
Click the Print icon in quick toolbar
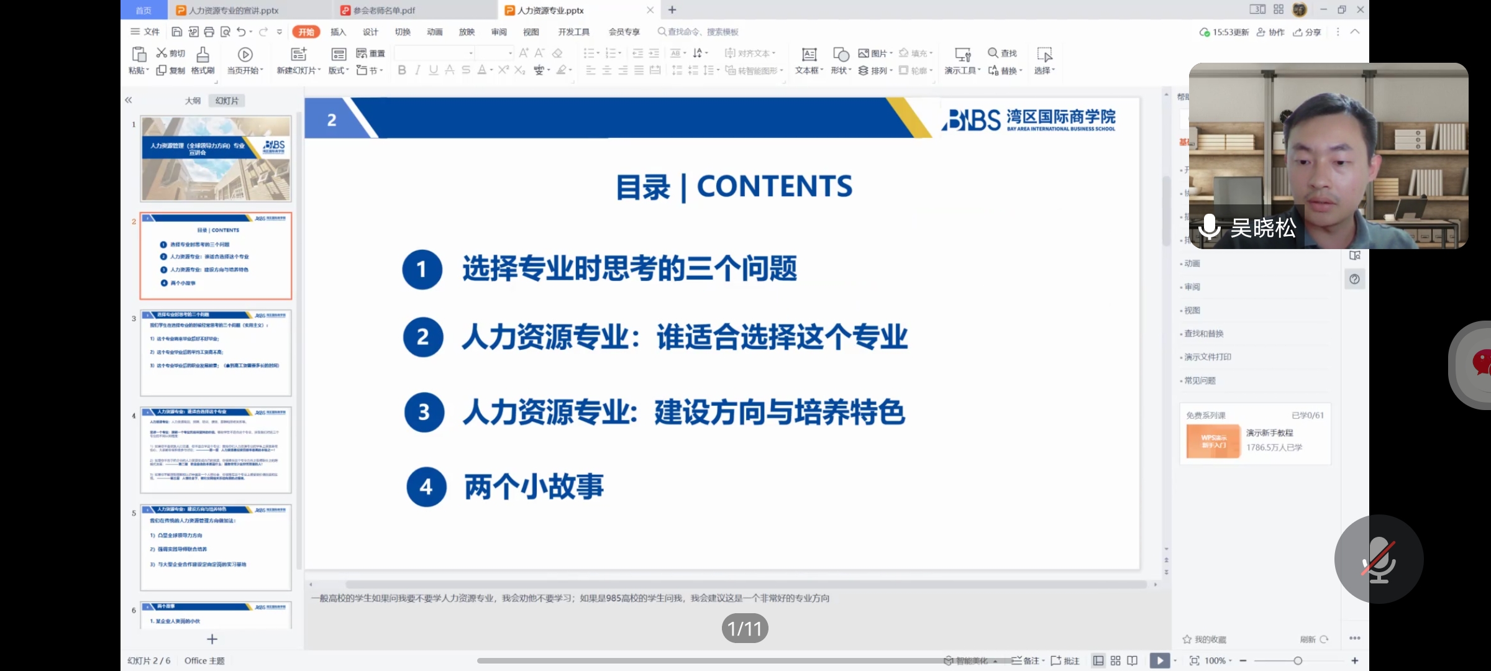coord(209,32)
